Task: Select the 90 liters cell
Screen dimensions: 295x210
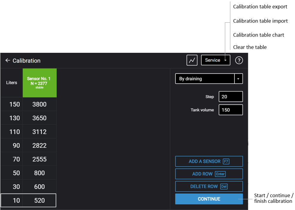Action: click(x=12, y=145)
